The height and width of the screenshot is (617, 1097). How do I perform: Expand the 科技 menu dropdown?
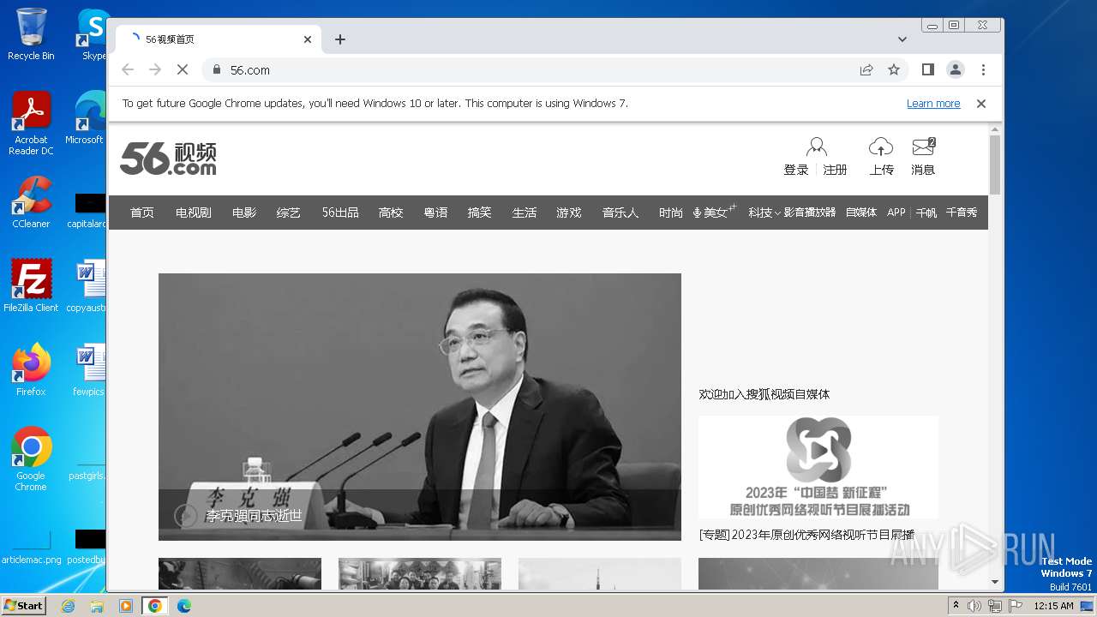click(x=777, y=213)
